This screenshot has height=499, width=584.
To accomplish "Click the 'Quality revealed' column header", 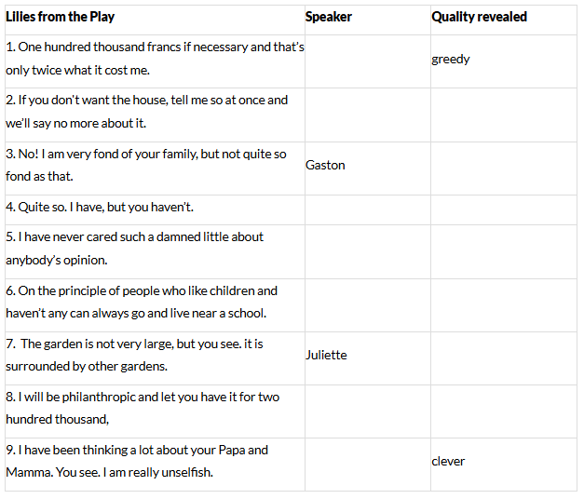I will (x=479, y=17).
